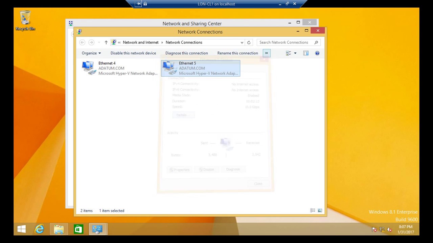This screenshot has width=433, height=243.
Task: Click Network Connections breadcrumb
Action: point(184,43)
